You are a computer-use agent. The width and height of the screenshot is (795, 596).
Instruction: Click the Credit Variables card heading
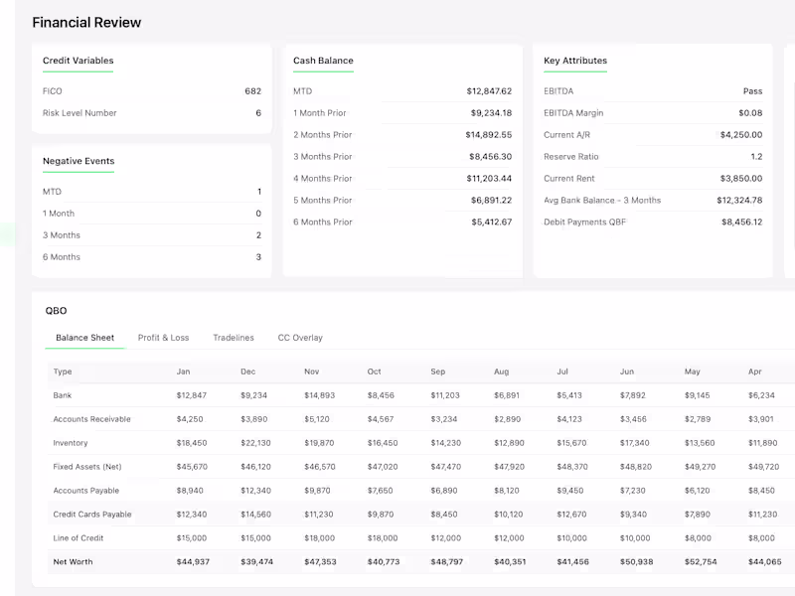[79, 61]
